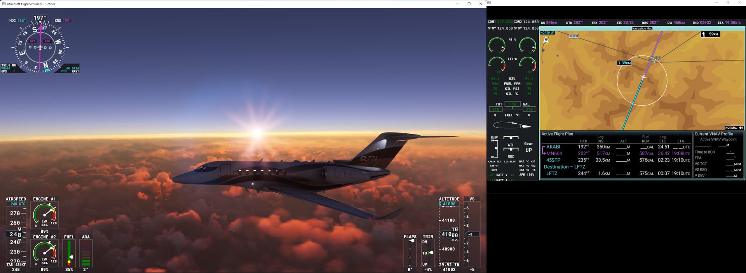The image size is (746, 273).
Task: Click the ENR annunciation inside HSI
Action: point(47,41)
